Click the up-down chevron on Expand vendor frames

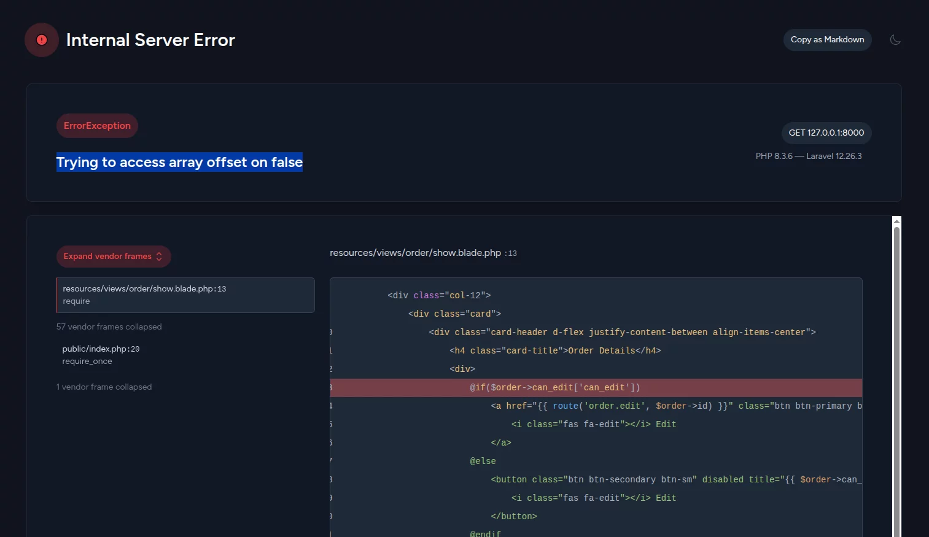(x=159, y=257)
